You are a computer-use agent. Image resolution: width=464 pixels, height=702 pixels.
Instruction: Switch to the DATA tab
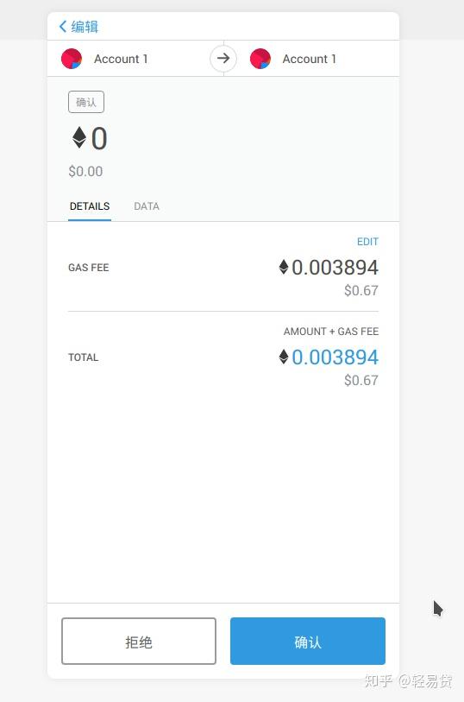147,206
